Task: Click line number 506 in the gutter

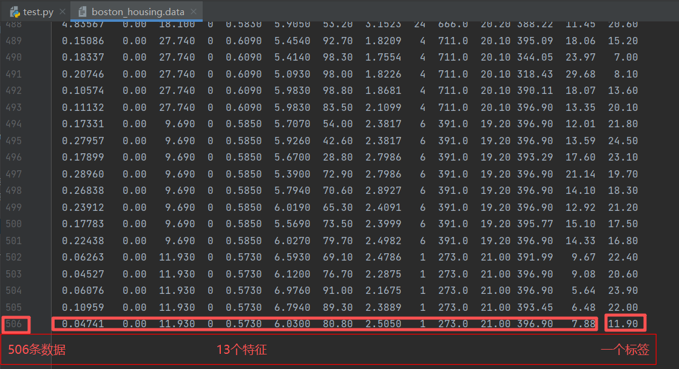Action: point(13,324)
